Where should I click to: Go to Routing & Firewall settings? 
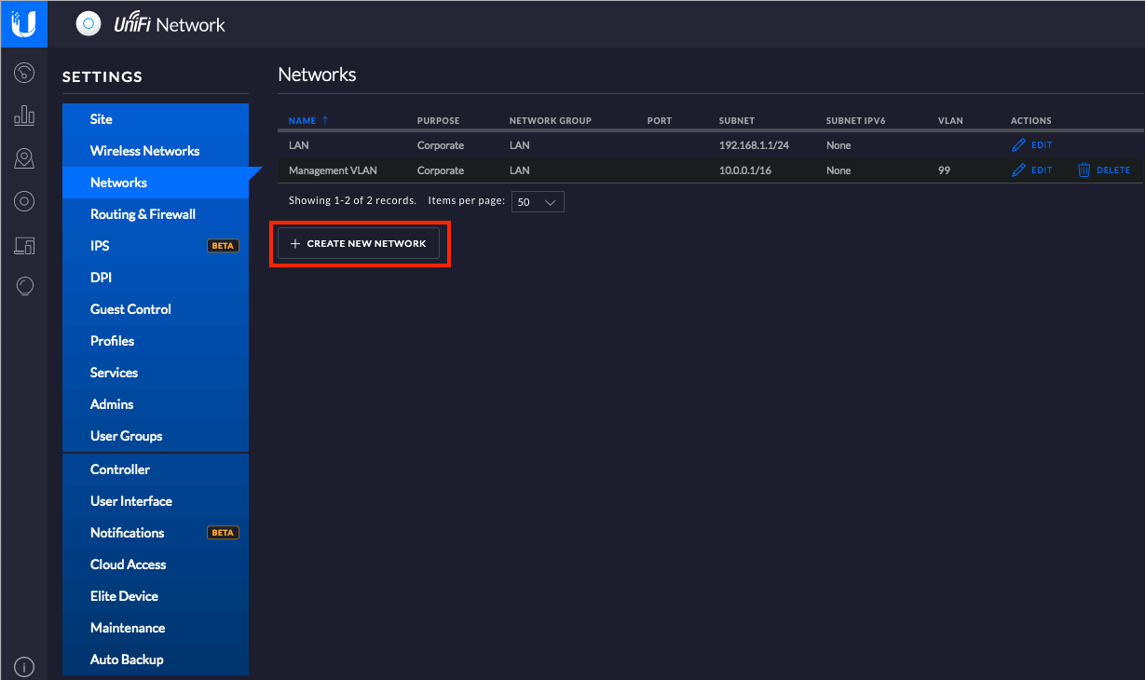pyautogui.click(x=143, y=214)
